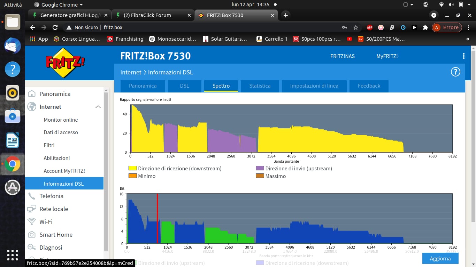Screen dimensions: 476x267
Task: Select Monitor online in sidebar
Action: [61, 120]
